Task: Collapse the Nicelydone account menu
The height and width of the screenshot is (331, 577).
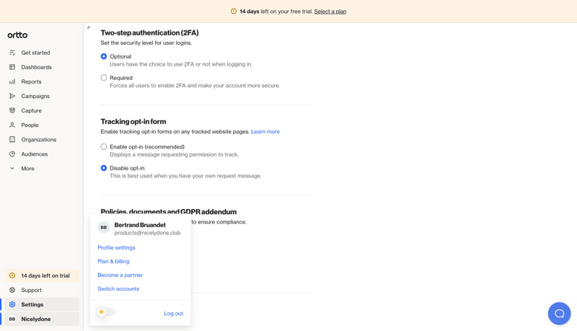Action: (x=40, y=319)
